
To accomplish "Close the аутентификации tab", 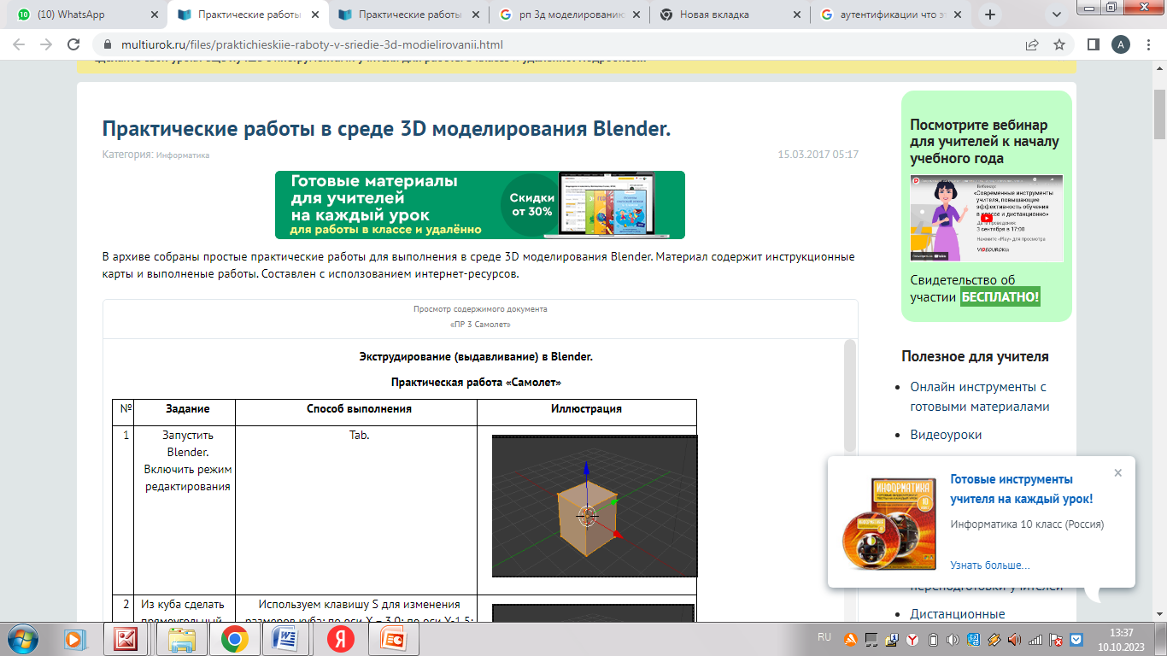I will point(957,15).
